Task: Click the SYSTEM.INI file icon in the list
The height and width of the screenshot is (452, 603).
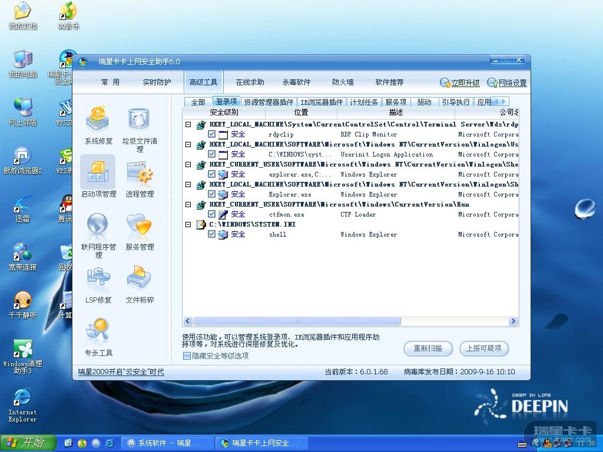Action: coord(201,224)
